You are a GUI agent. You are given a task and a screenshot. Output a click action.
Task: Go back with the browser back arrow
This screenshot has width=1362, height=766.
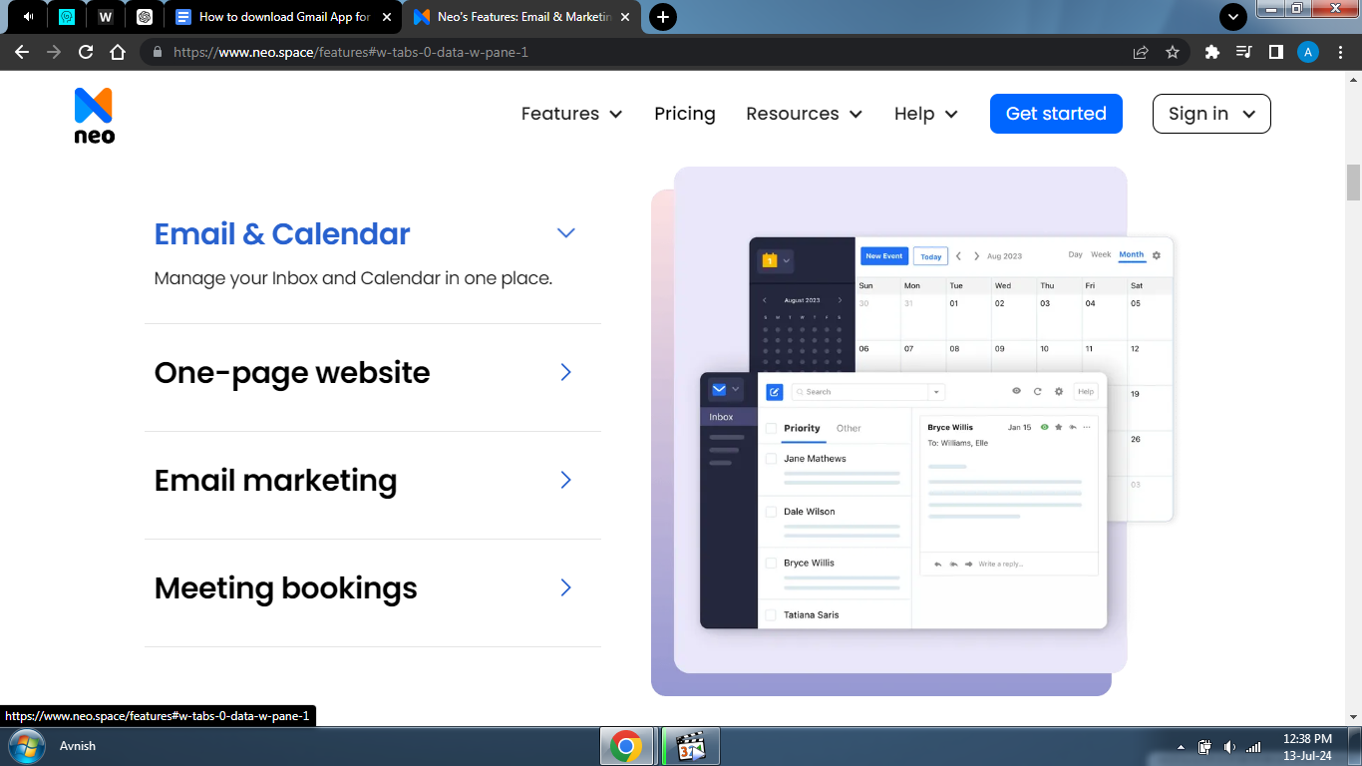pos(22,52)
